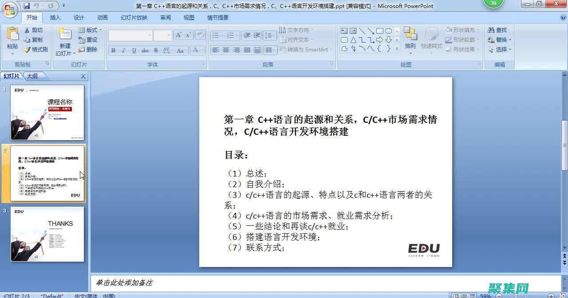
Task: Click the Select (选择) button
Action: [x=498, y=49]
